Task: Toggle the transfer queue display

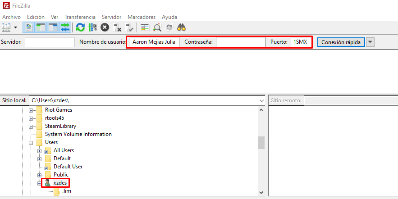Action: pos(65,27)
